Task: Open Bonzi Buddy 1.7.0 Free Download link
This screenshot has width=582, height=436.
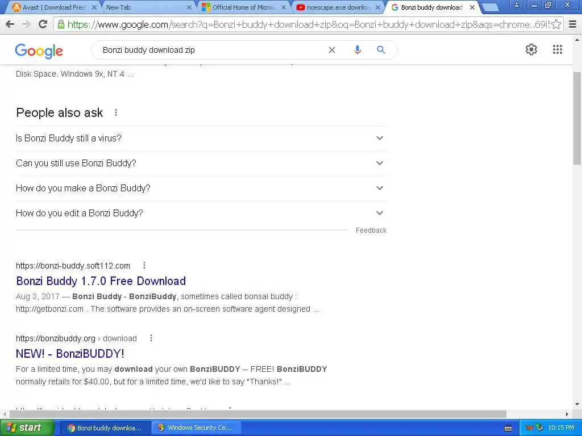Action: [x=101, y=281]
